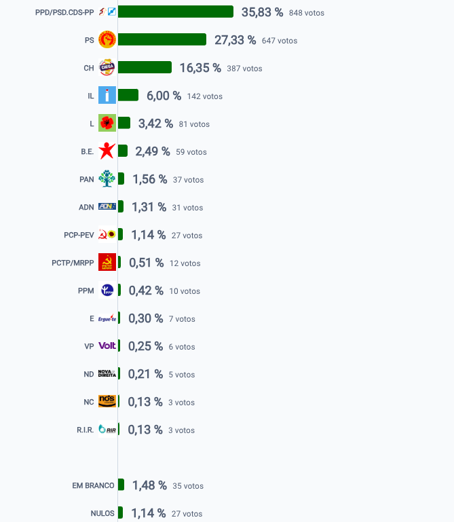The width and height of the screenshot is (454, 522).
Task: Select the Nova Direita logo
Action: coord(107,373)
